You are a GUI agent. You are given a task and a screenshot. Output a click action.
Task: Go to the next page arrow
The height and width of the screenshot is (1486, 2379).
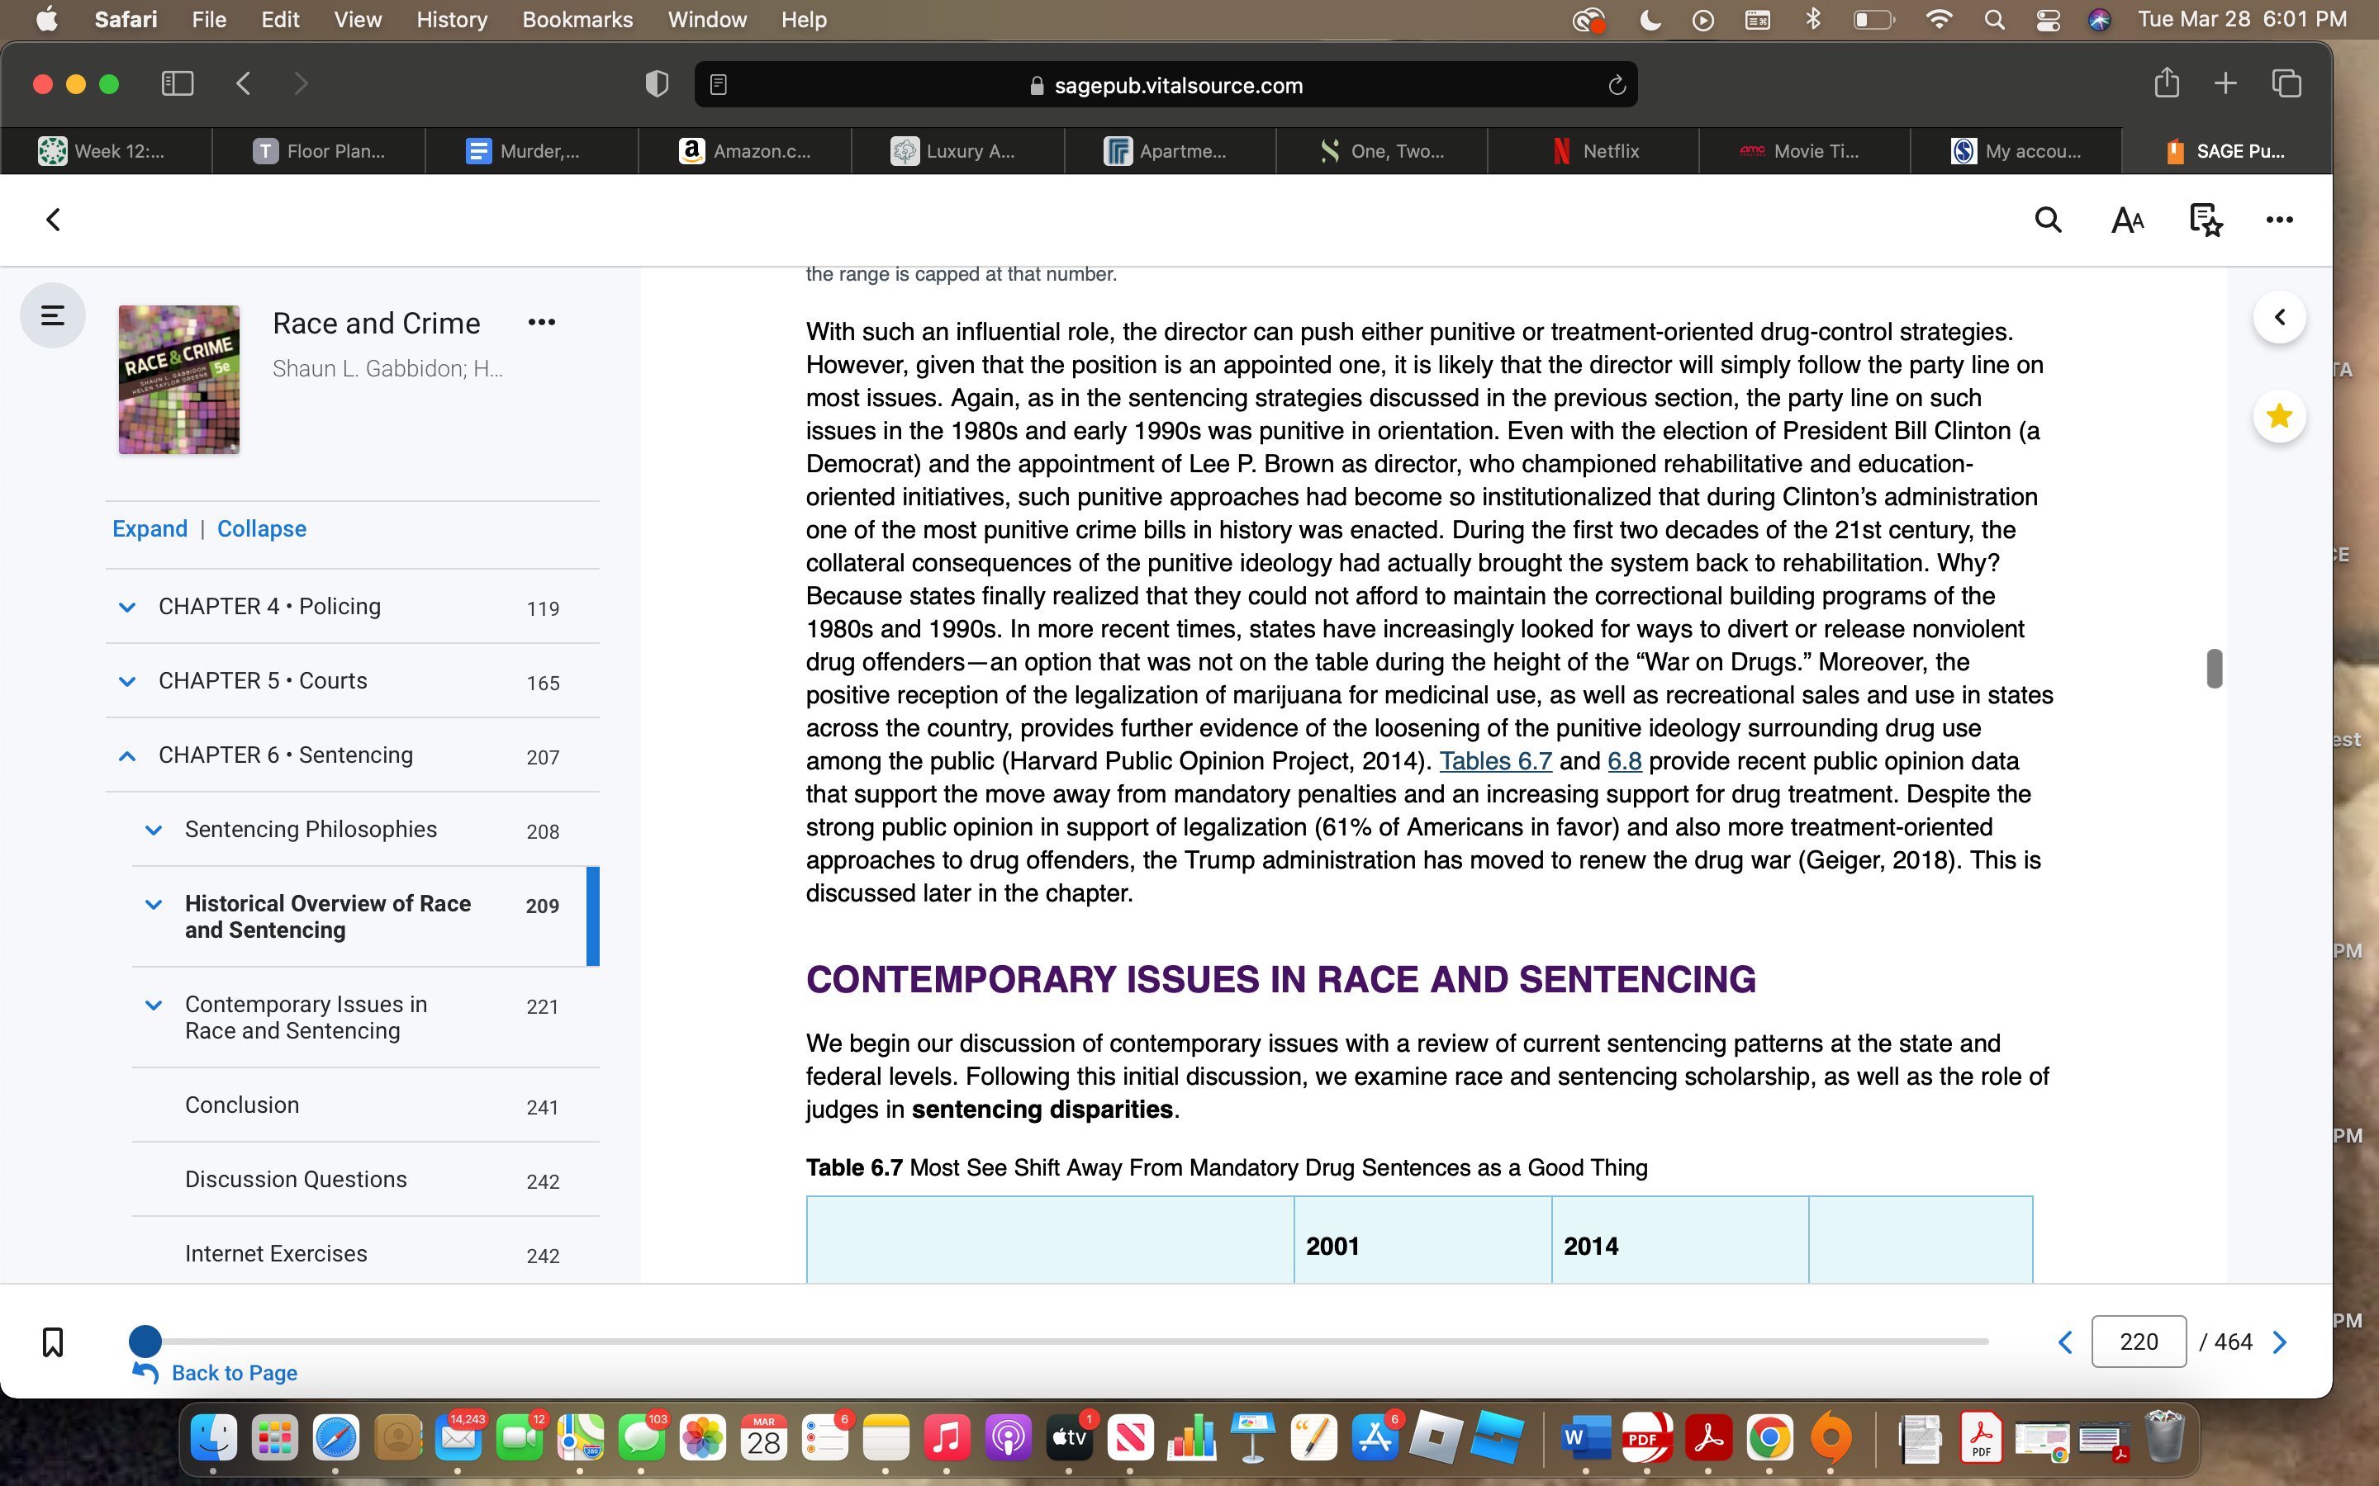pos(2280,1342)
